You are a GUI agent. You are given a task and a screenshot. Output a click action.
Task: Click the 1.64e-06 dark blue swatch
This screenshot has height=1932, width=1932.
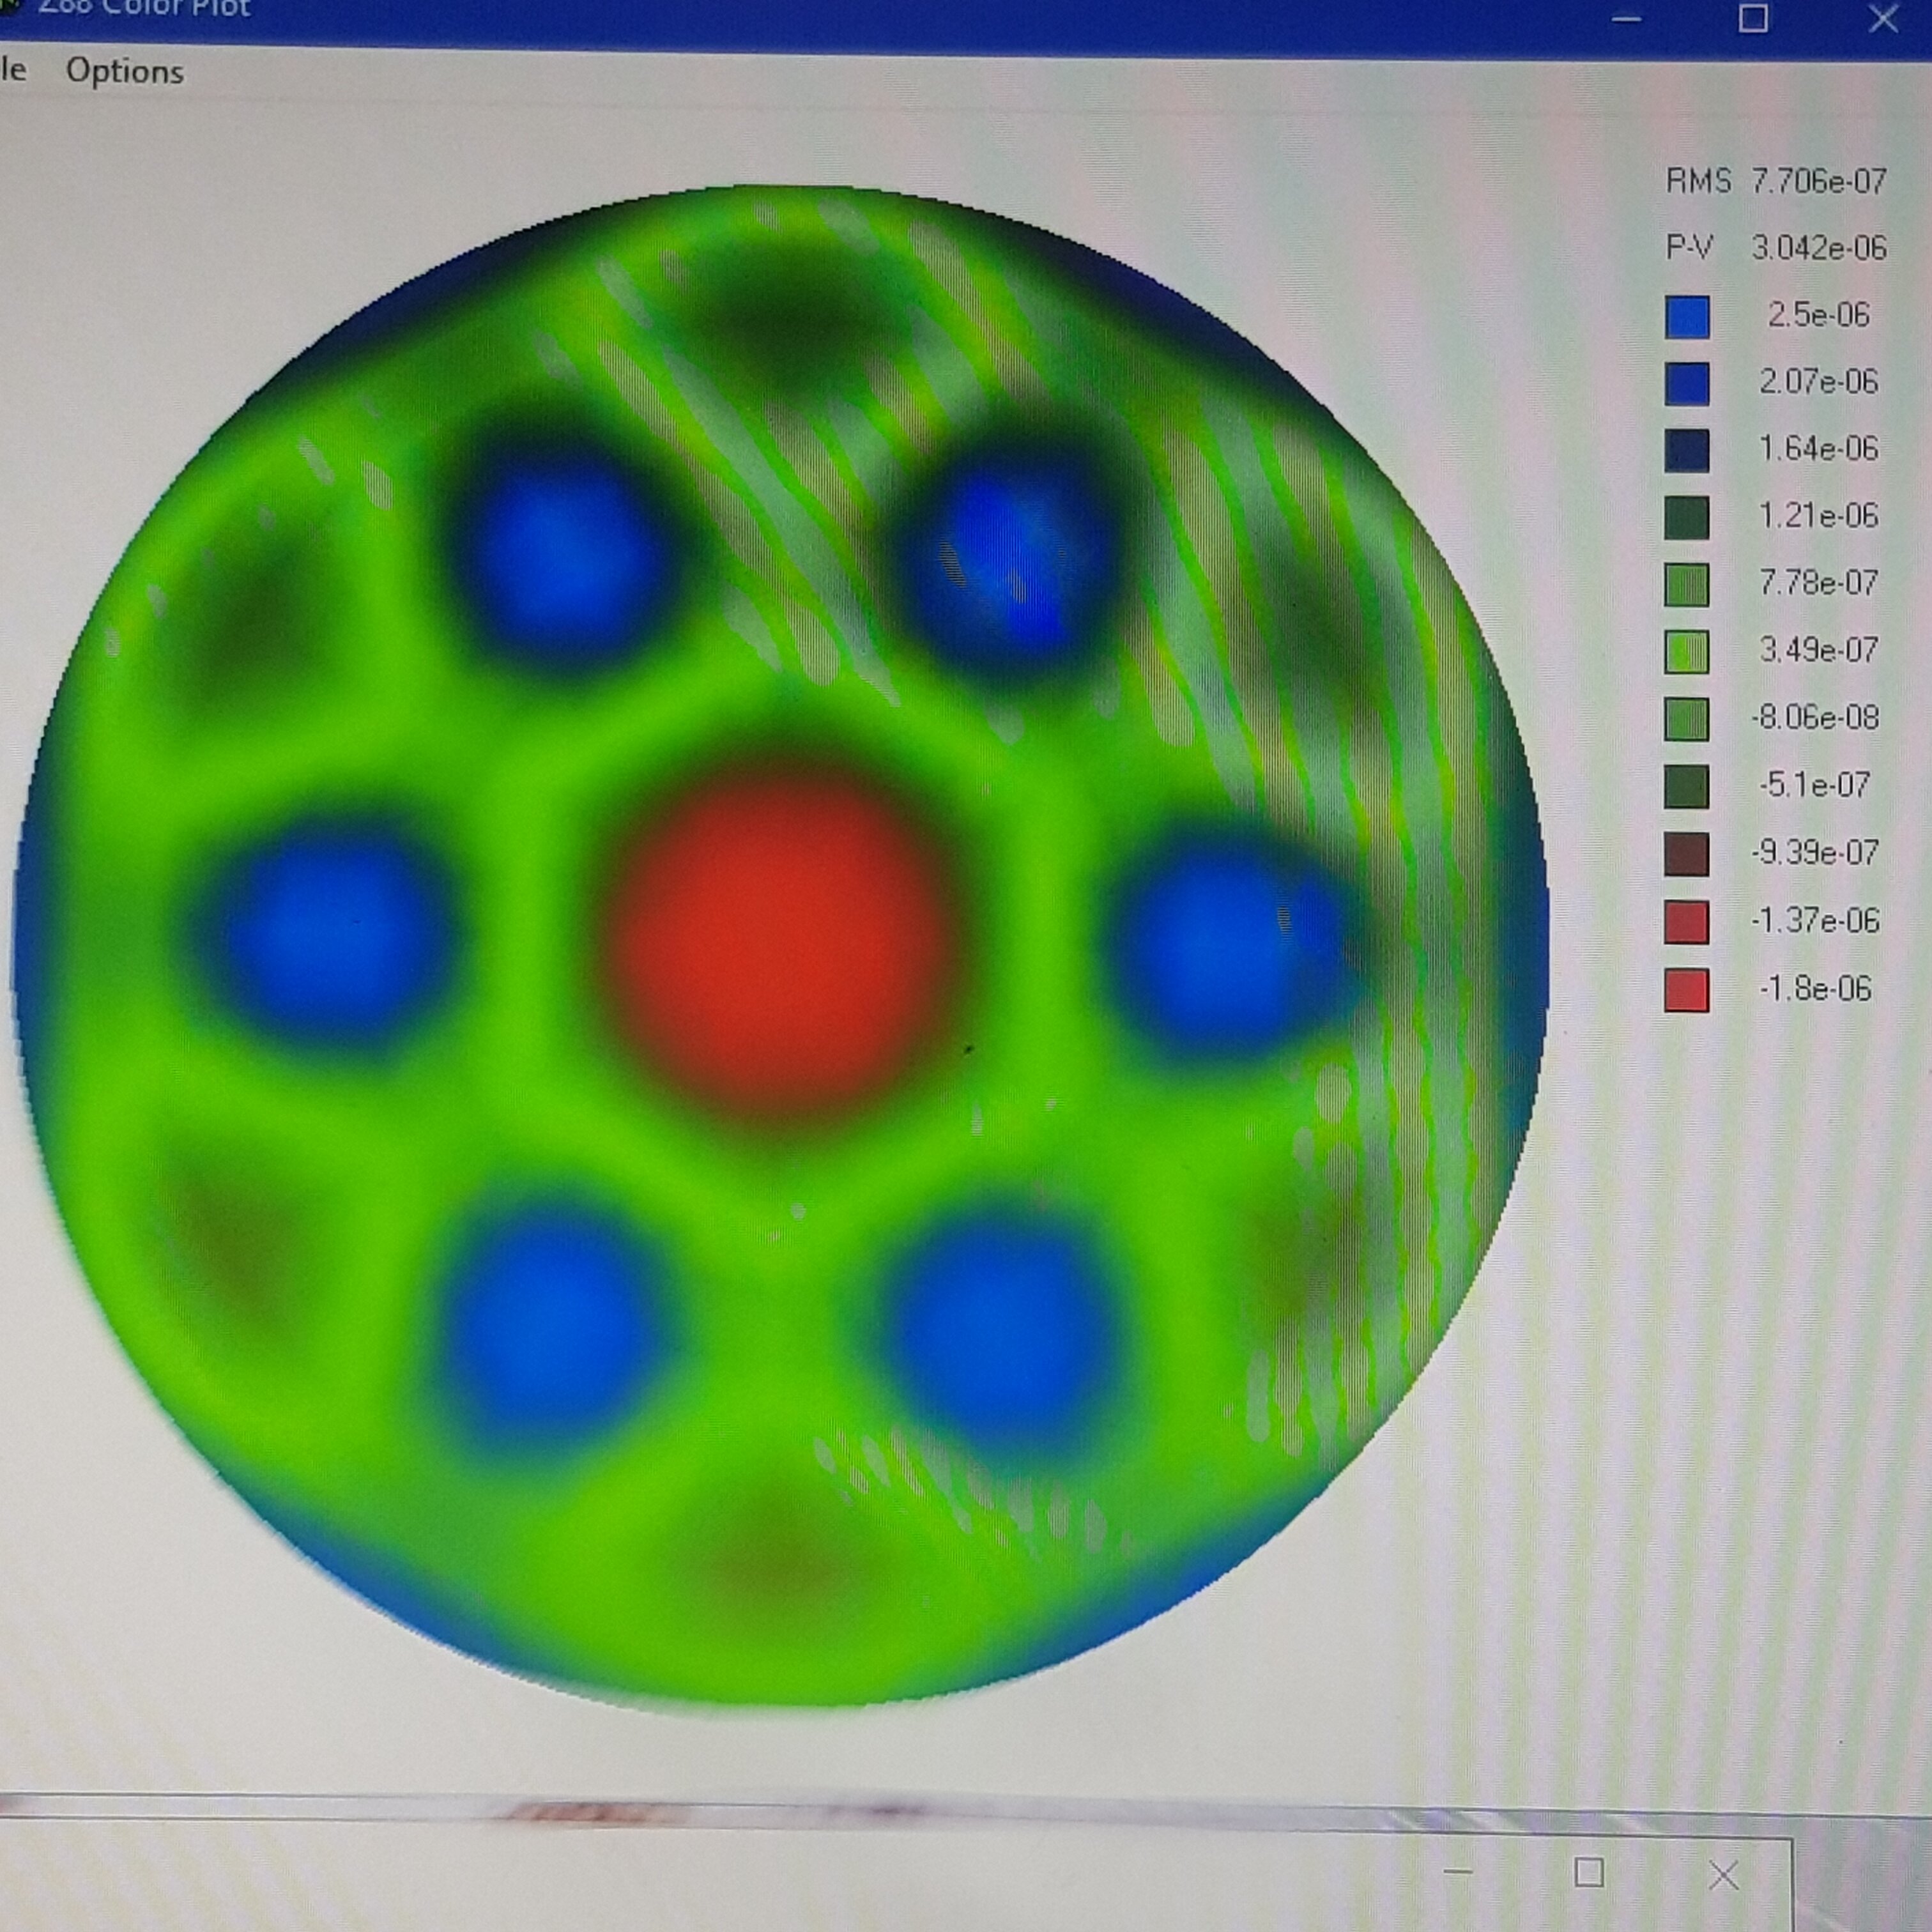(x=1687, y=450)
